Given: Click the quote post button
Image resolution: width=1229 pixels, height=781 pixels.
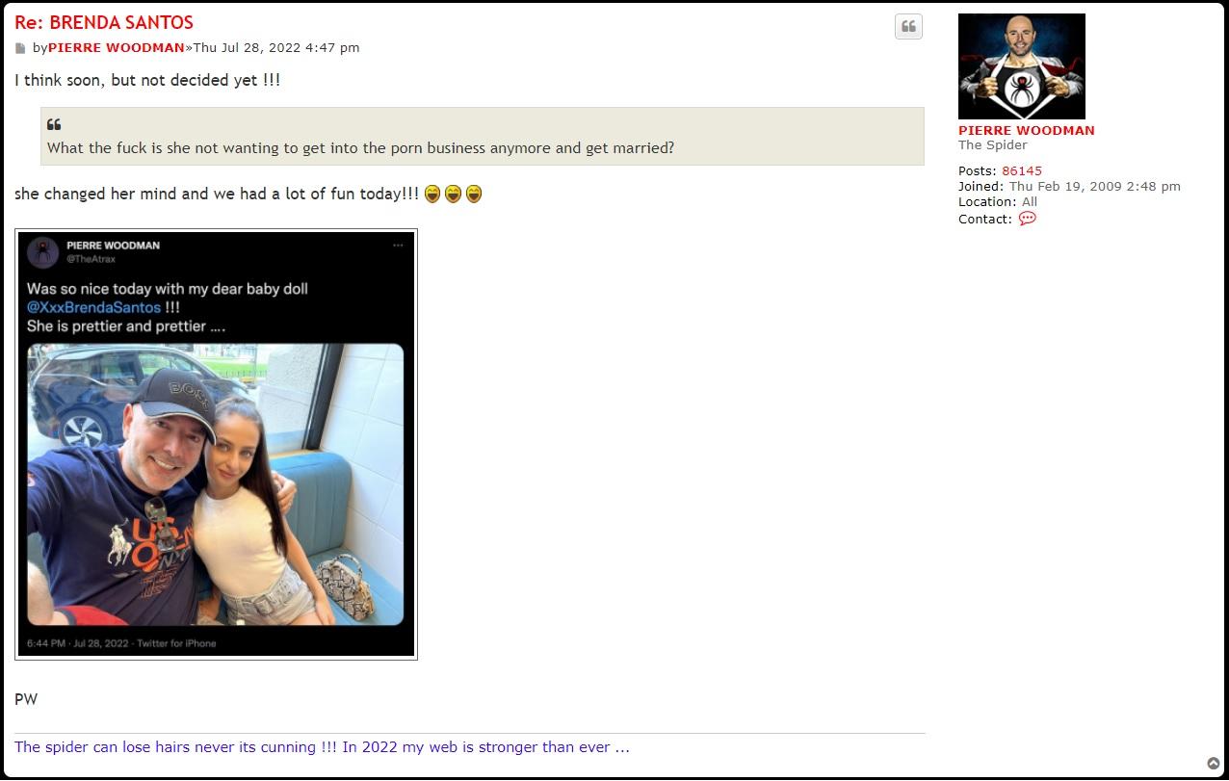Looking at the screenshot, I should pos(908,27).
